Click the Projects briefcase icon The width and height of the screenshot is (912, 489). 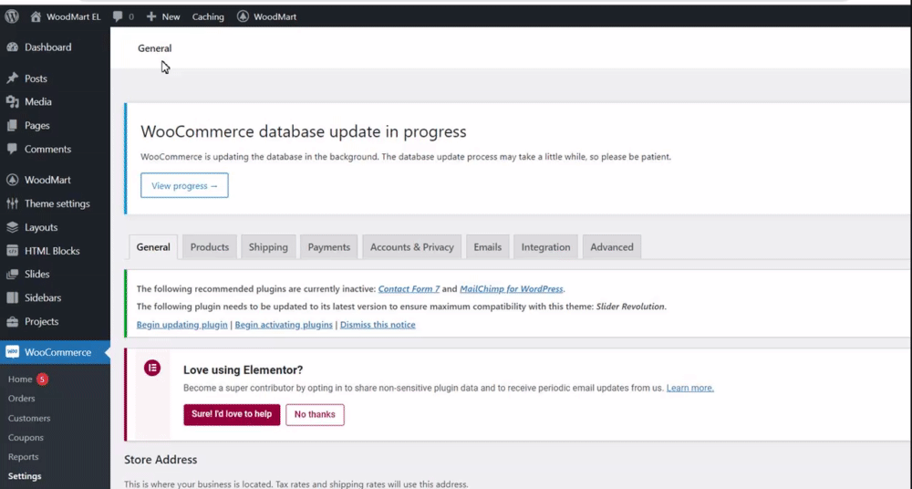12,321
